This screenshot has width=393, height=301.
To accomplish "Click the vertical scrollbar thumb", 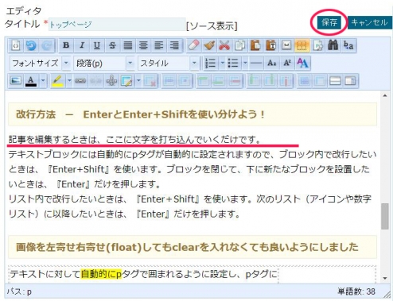I will (x=385, y=216).
